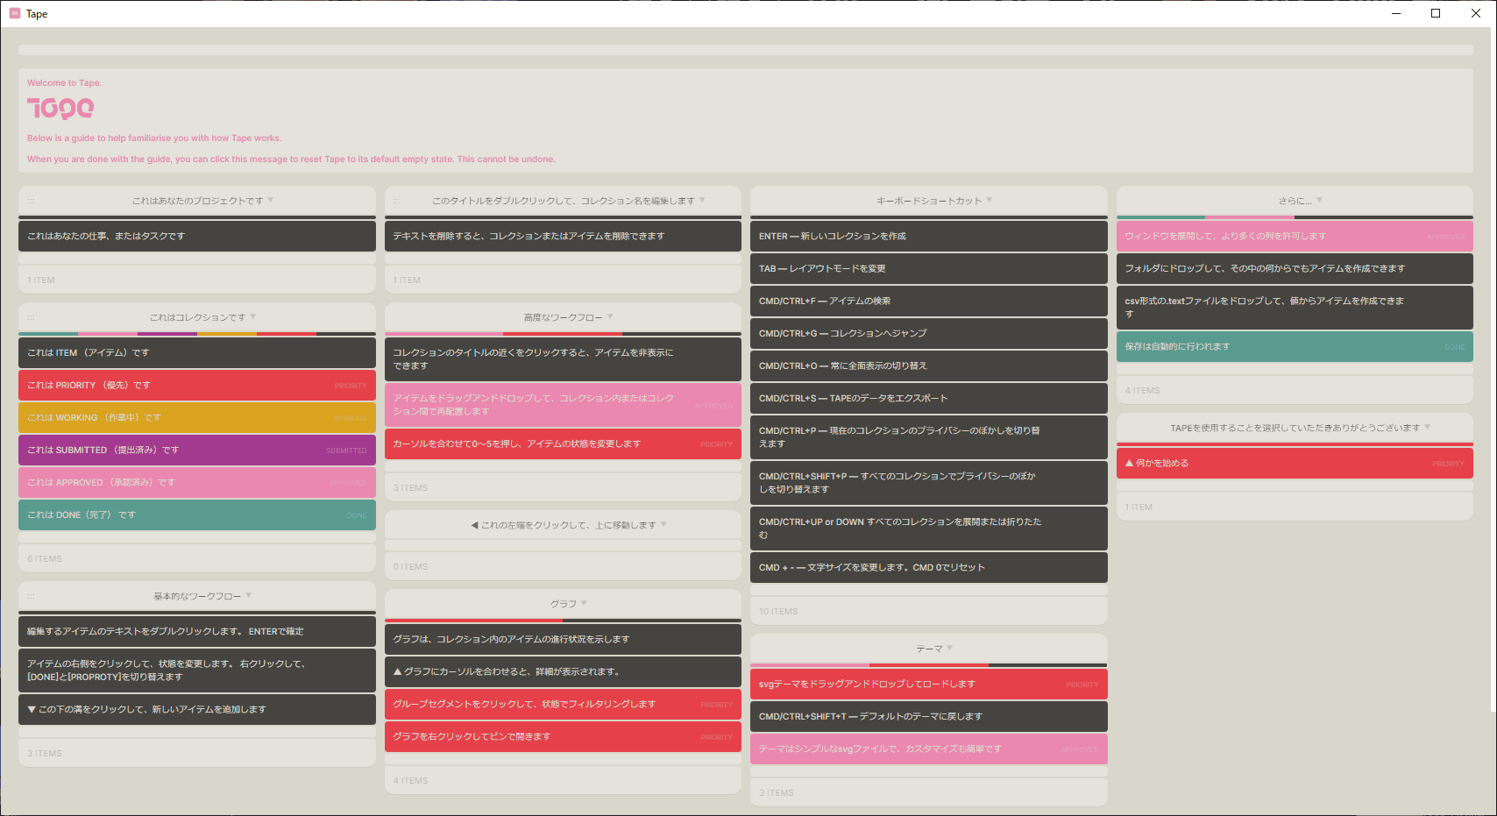Maximize the Tape window
The height and width of the screenshot is (816, 1497).
point(1436,13)
